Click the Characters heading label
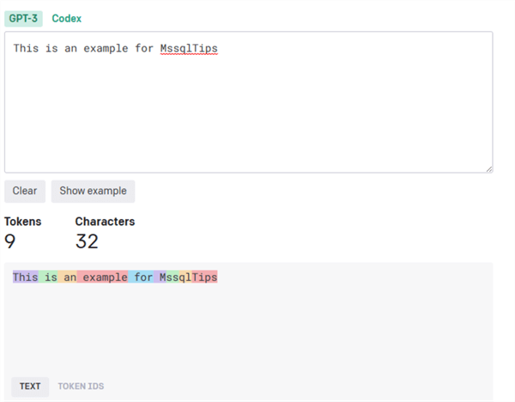 (105, 222)
